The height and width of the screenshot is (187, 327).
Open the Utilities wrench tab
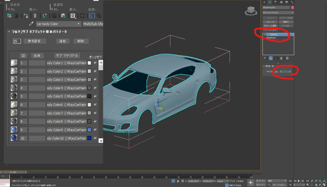click(292, 2)
